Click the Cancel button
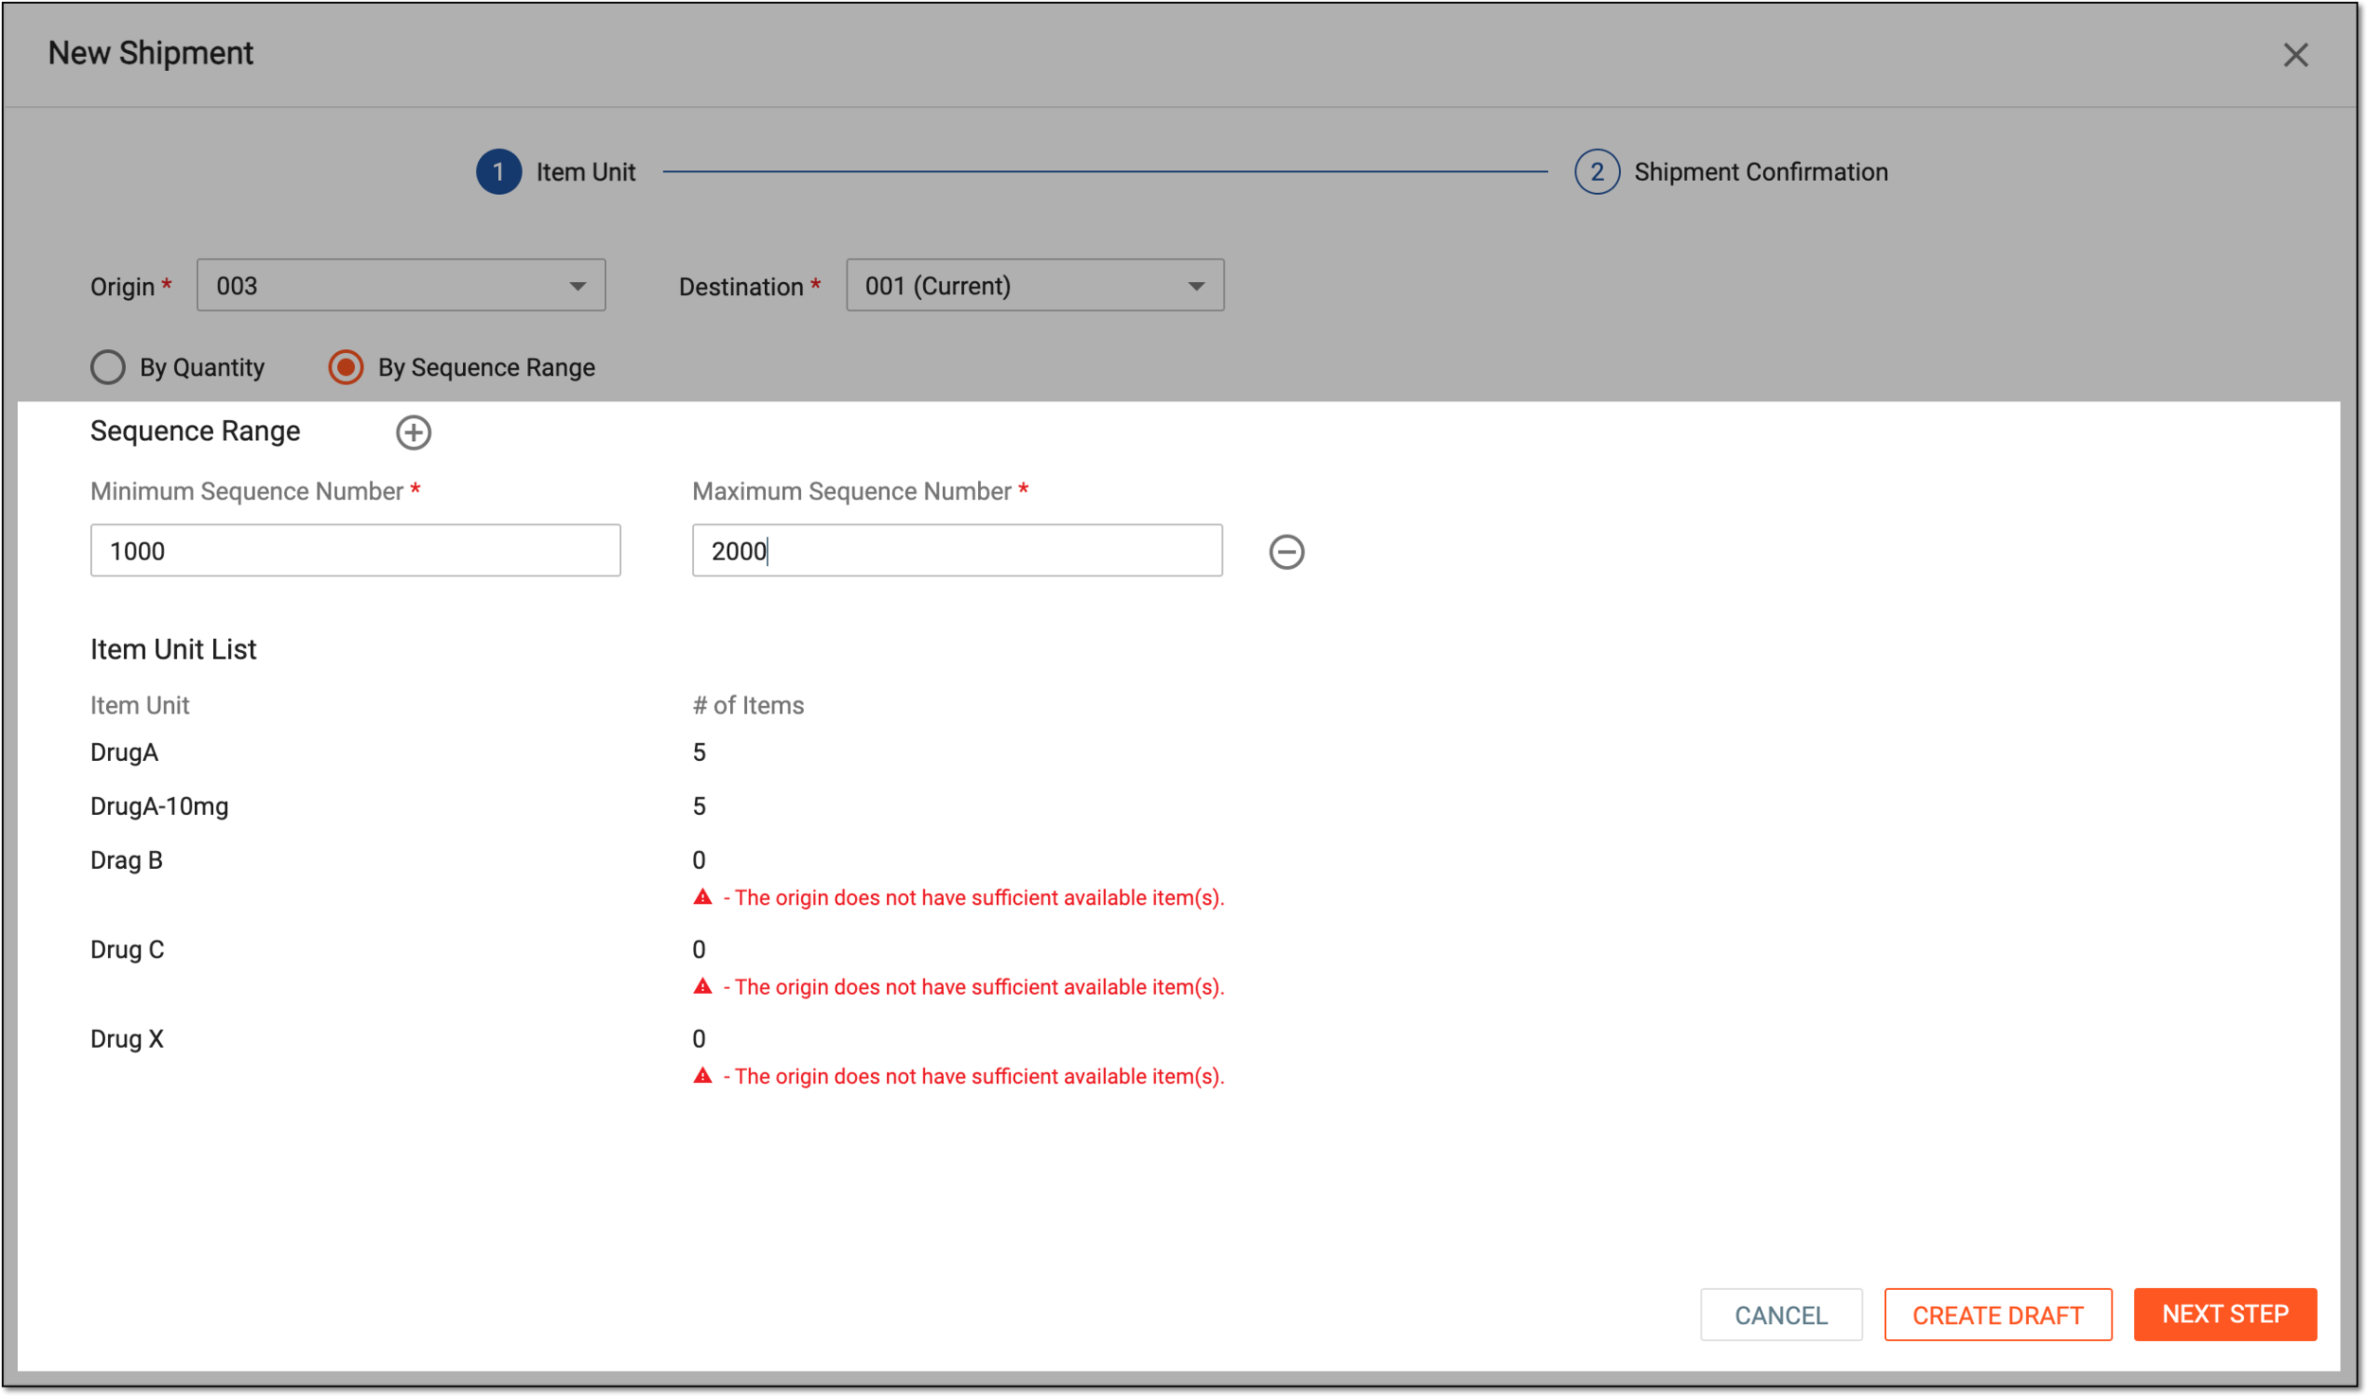Image resolution: width=2367 pixels, height=1396 pixels. coord(1780,1314)
